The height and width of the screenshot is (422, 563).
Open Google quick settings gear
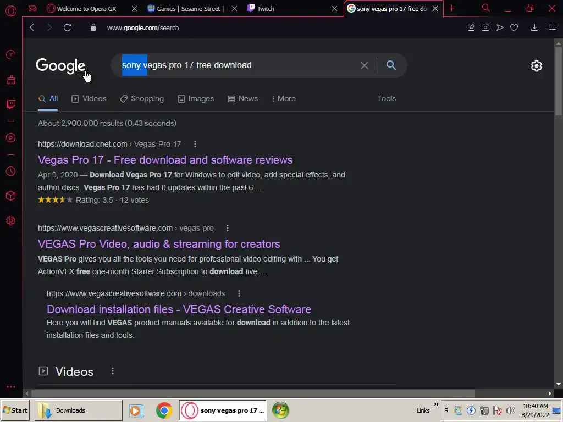tap(537, 66)
